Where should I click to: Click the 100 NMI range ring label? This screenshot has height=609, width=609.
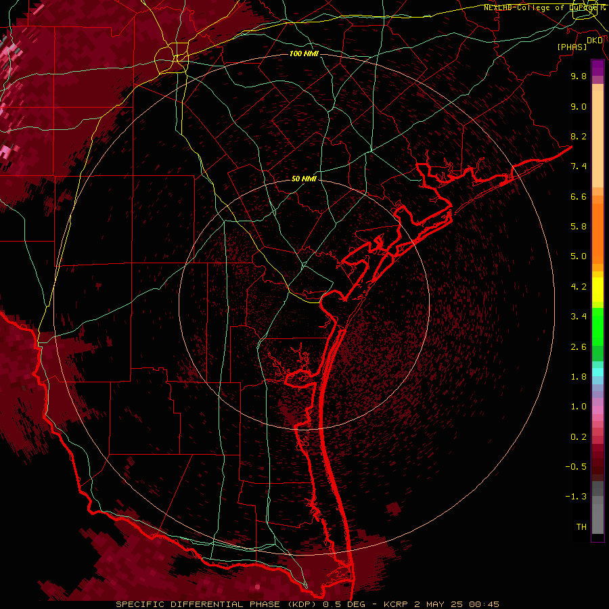pos(304,53)
